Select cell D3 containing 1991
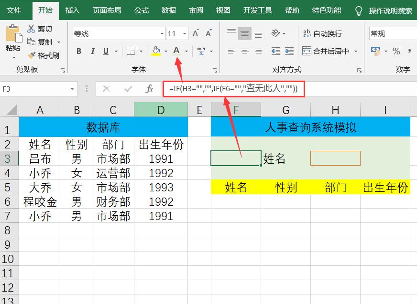This screenshot has height=304, width=417. 161,158
